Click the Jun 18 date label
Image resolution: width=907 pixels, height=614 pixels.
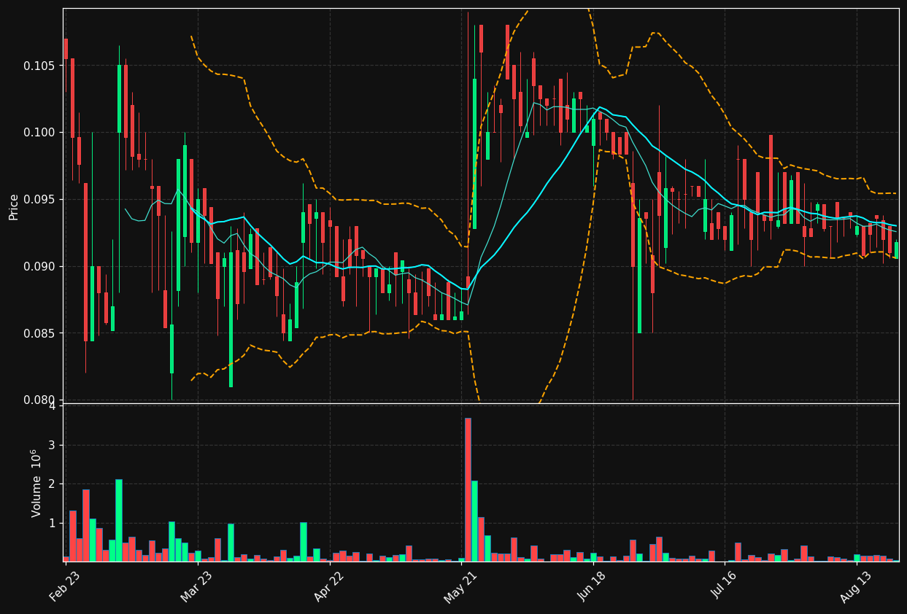coord(593,586)
